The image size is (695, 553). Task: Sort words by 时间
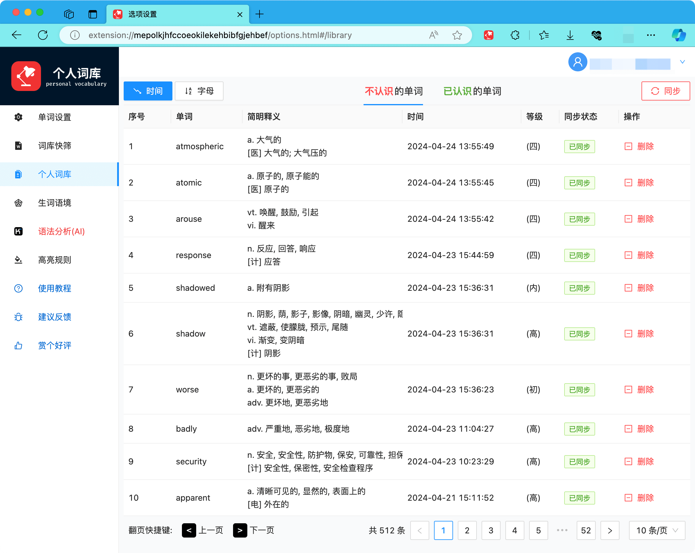(148, 91)
